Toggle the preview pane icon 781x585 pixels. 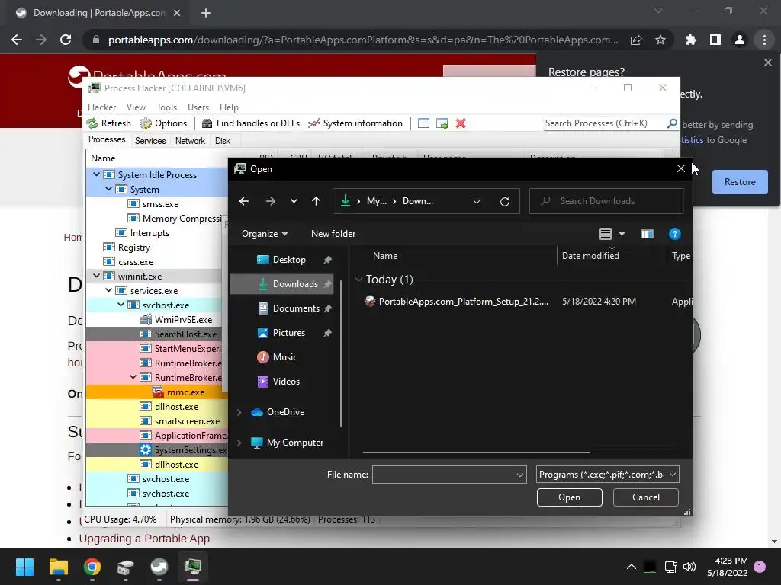pyautogui.click(x=647, y=234)
